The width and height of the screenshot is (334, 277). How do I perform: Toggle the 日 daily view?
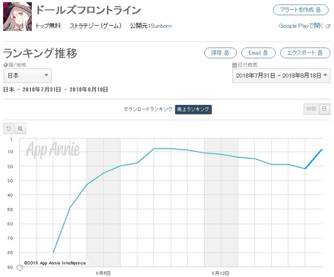(324, 109)
